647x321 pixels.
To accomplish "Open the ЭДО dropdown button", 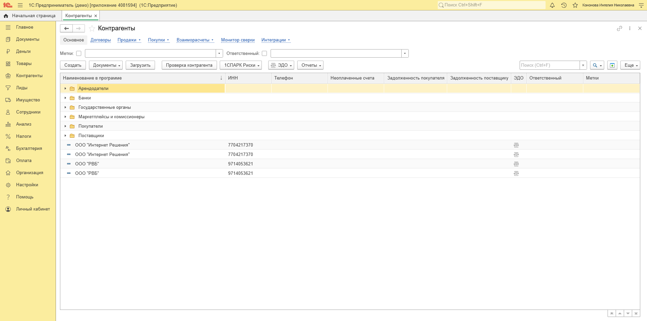I will coord(281,65).
